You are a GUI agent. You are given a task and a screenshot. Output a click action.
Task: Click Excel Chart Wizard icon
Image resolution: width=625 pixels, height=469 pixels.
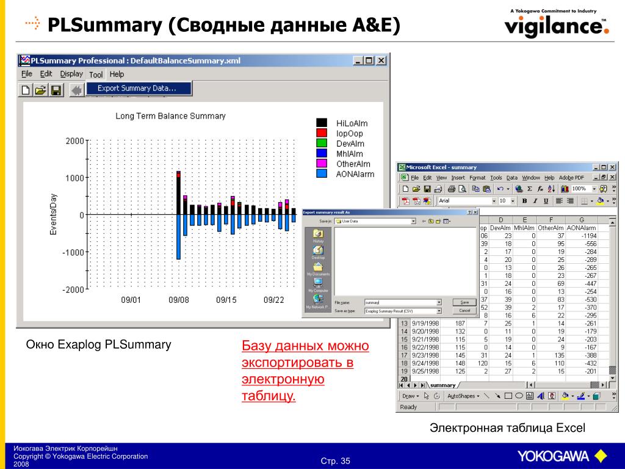tap(565, 189)
